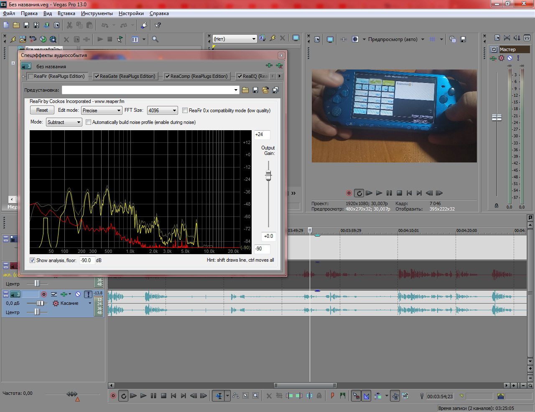Disable the ReaComp plugin checkbox

(x=167, y=76)
